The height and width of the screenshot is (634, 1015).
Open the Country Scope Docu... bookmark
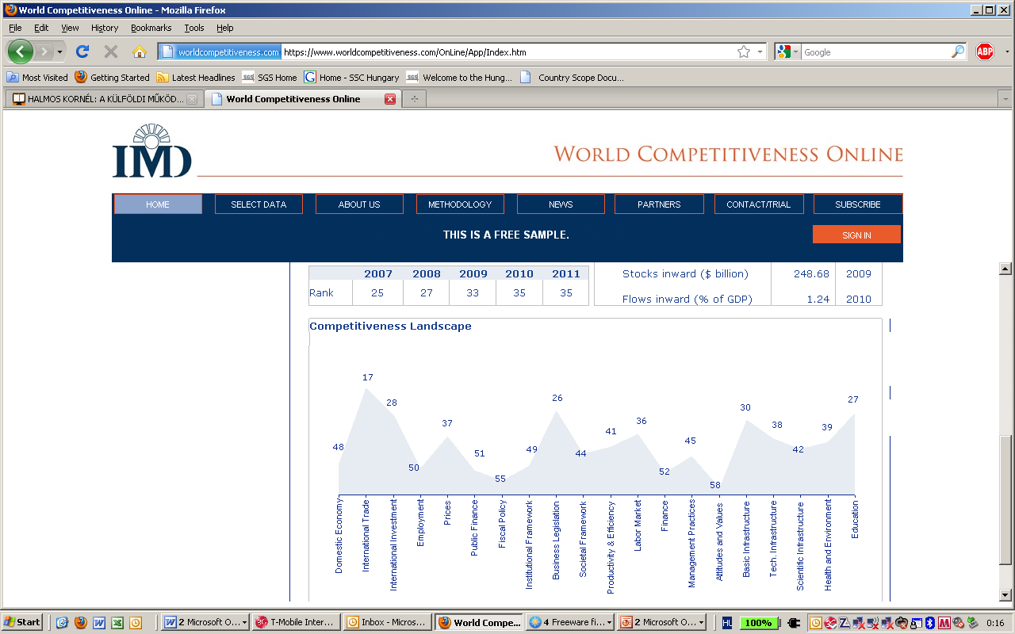(x=572, y=77)
